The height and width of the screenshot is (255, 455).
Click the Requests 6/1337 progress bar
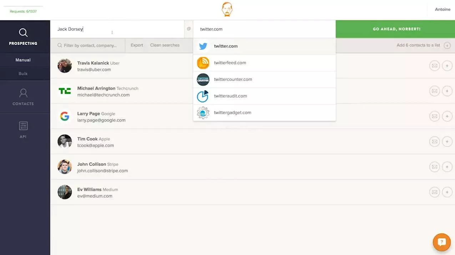pos(23,6)
